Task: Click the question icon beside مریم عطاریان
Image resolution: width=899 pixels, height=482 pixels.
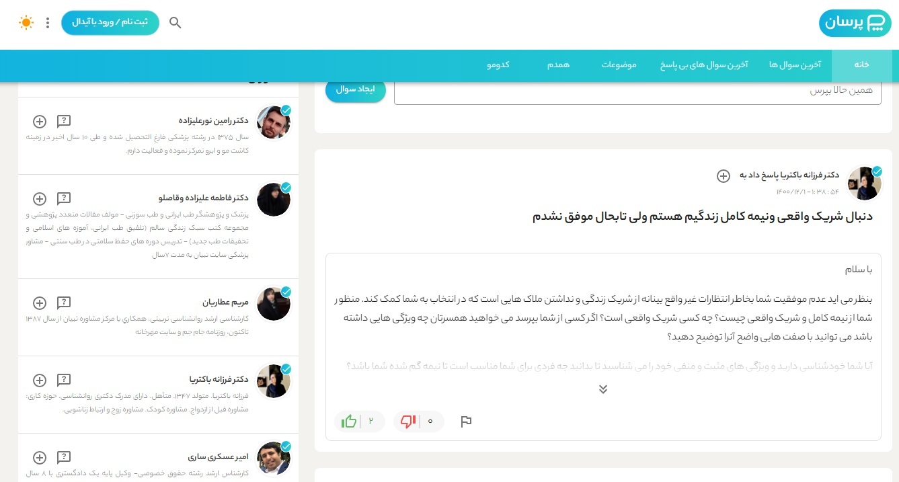Action: point(64,303)
